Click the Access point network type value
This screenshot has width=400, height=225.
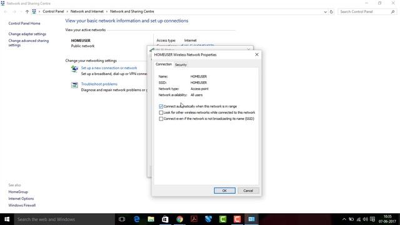(199, 89)
